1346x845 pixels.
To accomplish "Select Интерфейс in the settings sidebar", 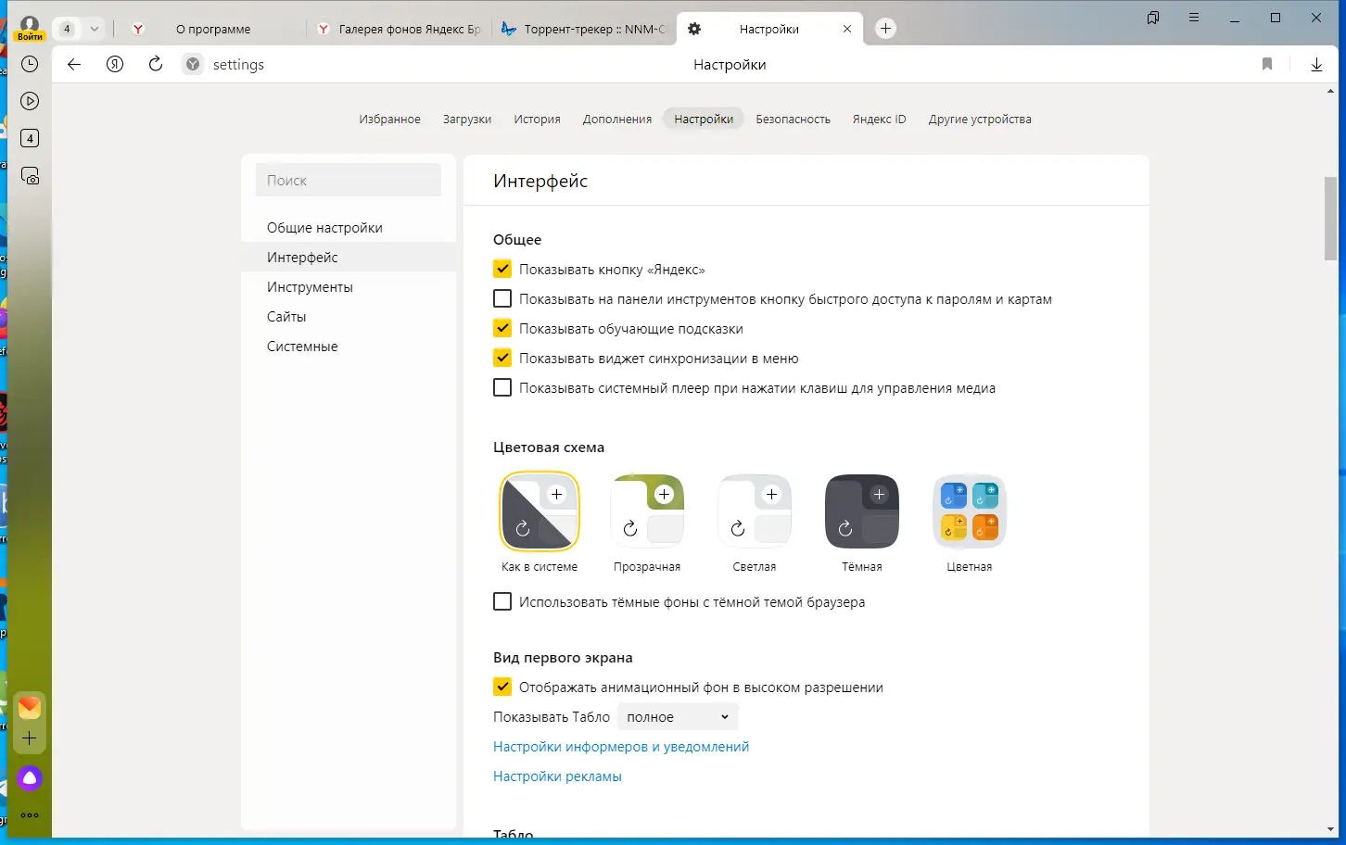I will click(349, 258).
